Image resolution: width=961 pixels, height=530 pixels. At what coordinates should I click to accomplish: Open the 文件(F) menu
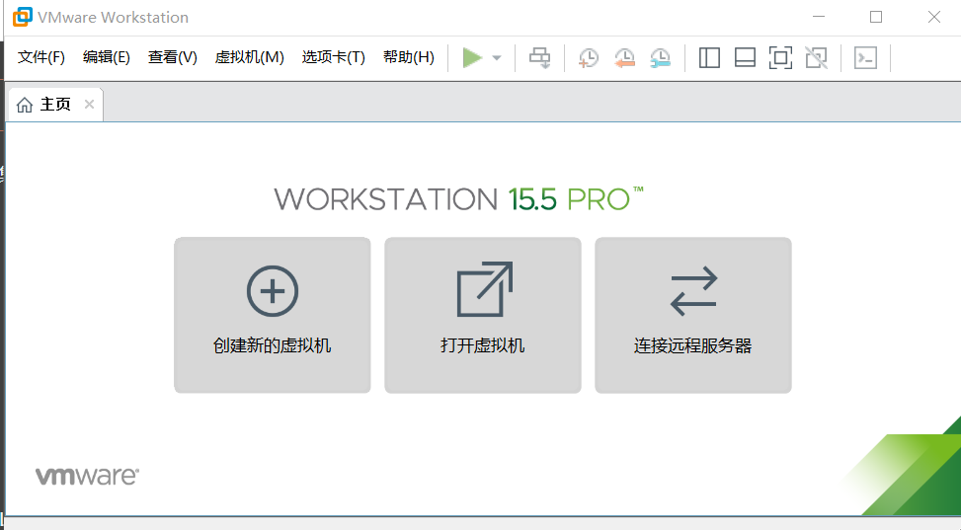coord(41,57)
